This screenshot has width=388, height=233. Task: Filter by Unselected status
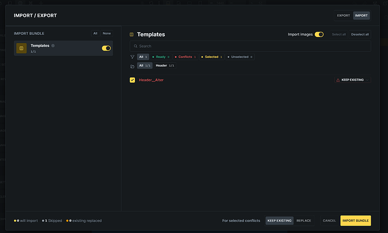(240, 57)
